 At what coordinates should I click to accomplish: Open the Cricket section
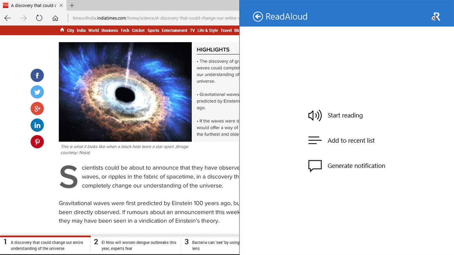(x=138, y=30)
